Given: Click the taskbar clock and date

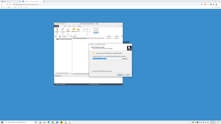Looking at the screenshot, I should 213,122.
